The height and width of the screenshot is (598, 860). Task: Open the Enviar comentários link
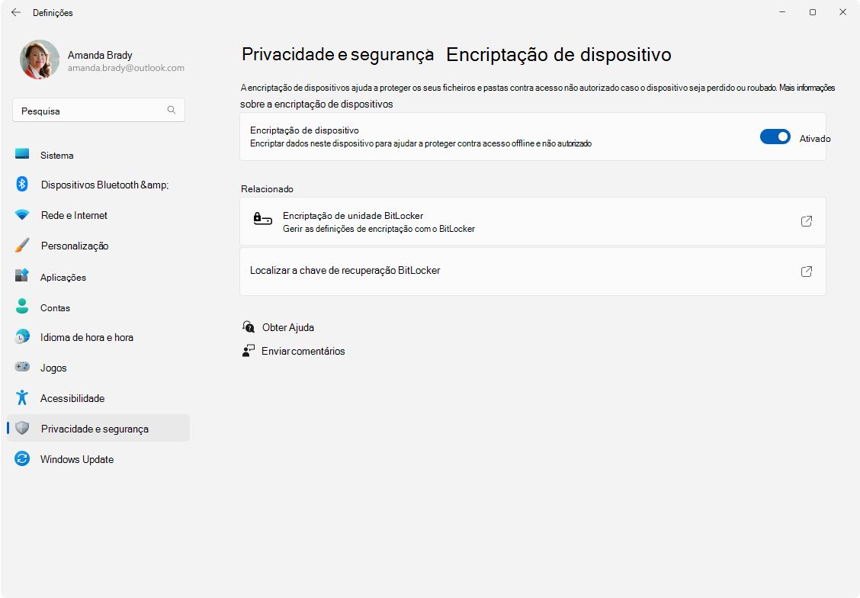pyautogui.click(x=303, y=351)
